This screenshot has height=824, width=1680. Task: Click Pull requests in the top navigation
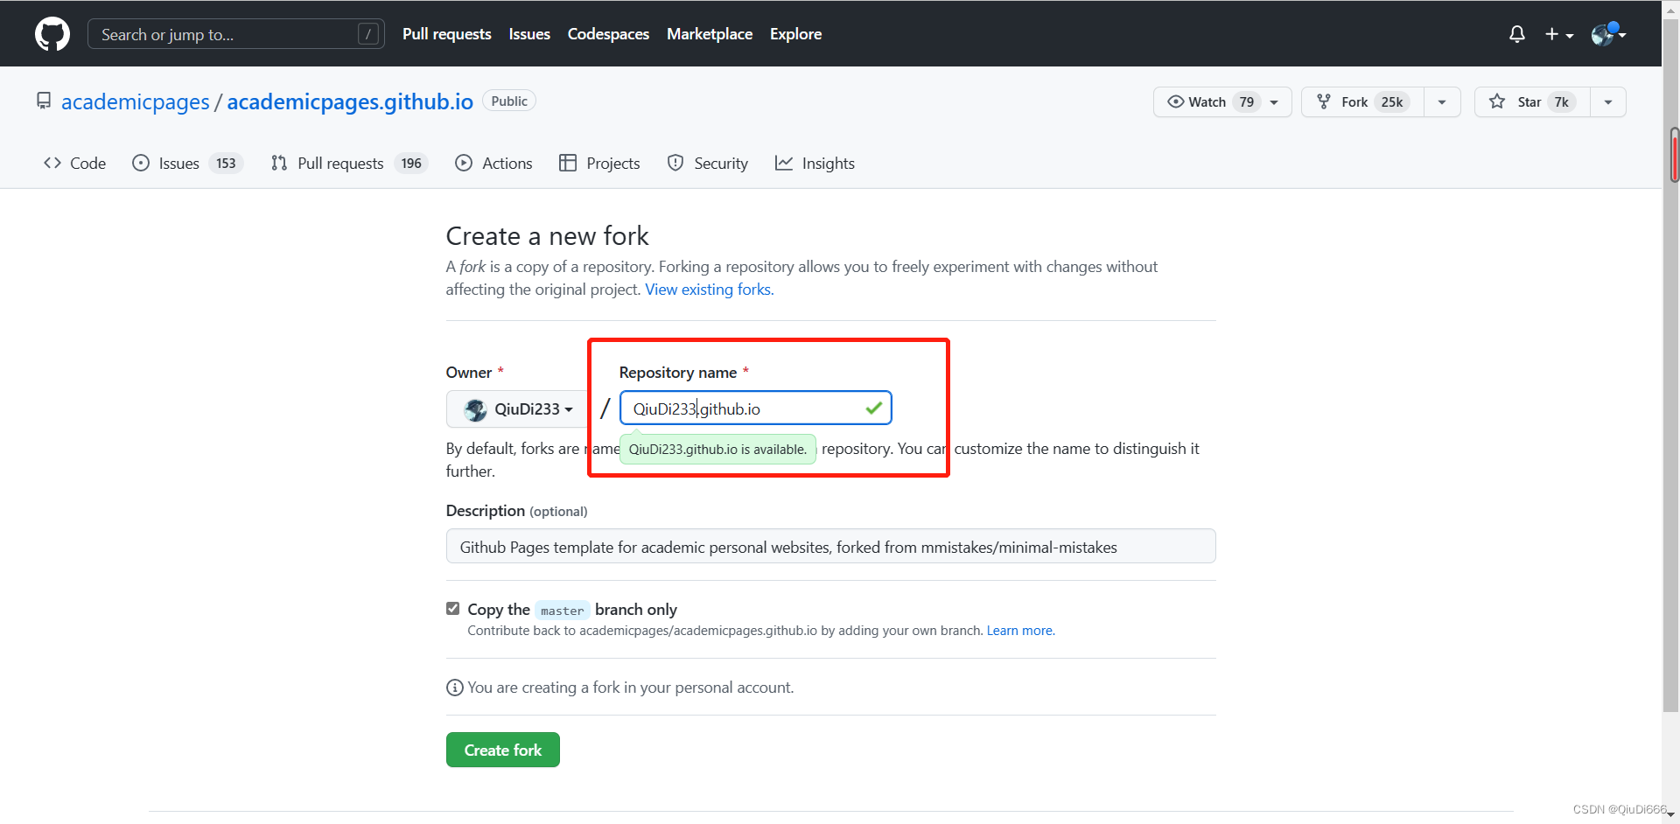[447, 34]
